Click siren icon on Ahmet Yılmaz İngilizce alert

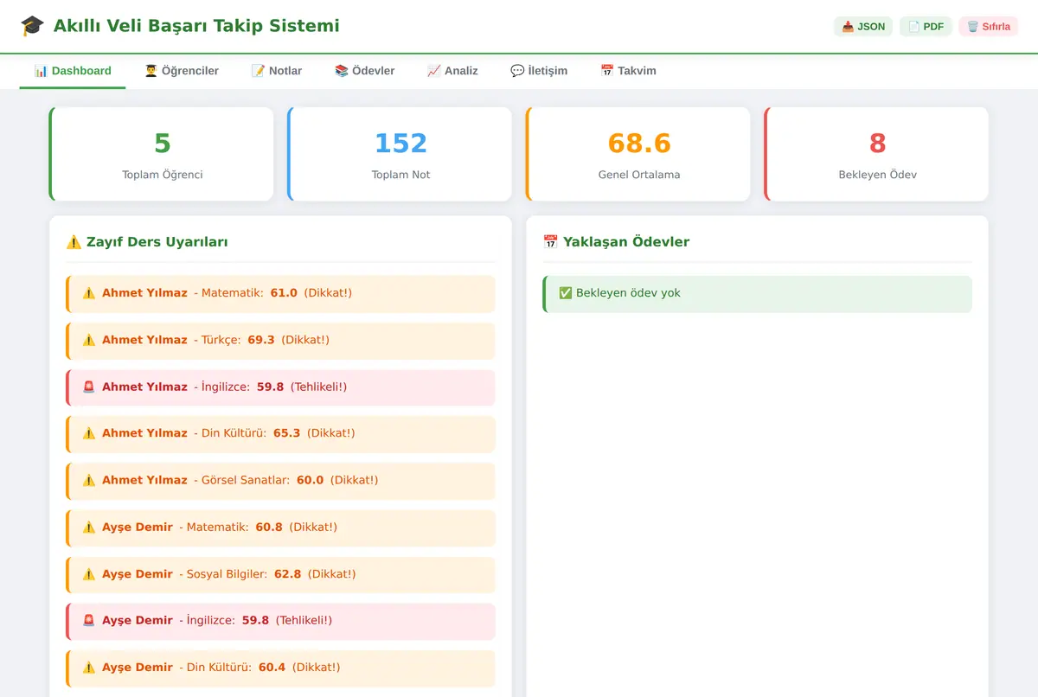pyautogui.click(x=89, y=387)
